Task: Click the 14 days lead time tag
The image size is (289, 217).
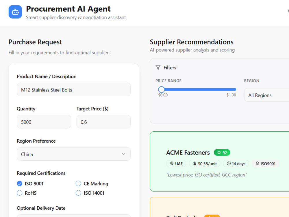Action: pyautogui.click(x=236, y=163)
